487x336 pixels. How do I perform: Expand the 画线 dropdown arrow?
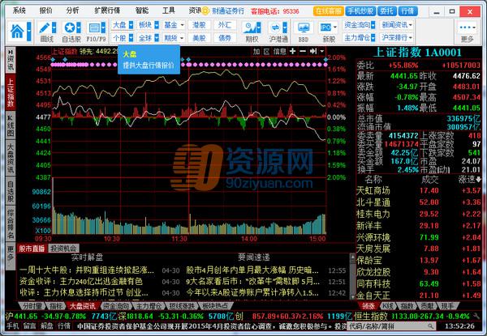(x=54, y=28)
